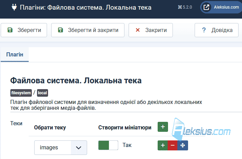
Task: Click the Joomla 5.2.0 version indicator
Action: (x=185, y=7)
